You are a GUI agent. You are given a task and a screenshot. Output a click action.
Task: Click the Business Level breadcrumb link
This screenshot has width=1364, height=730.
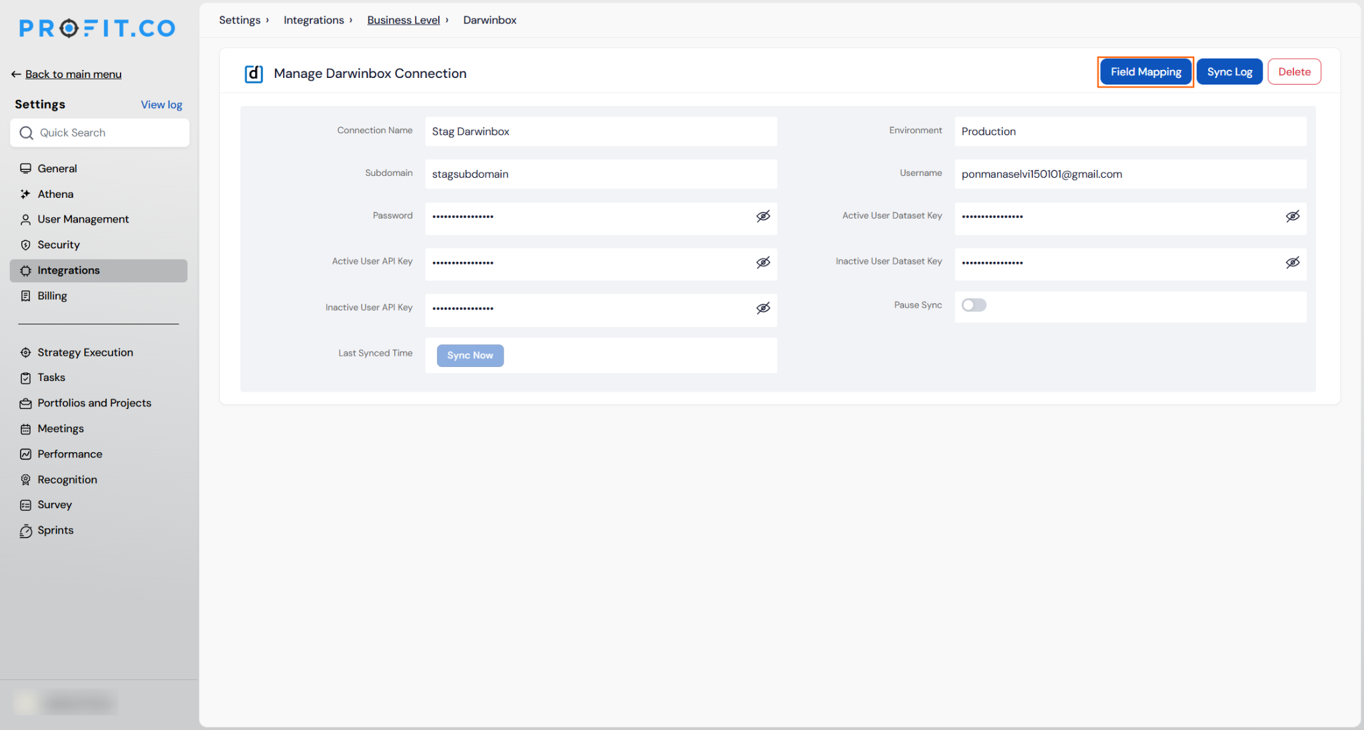coord(404,20)
